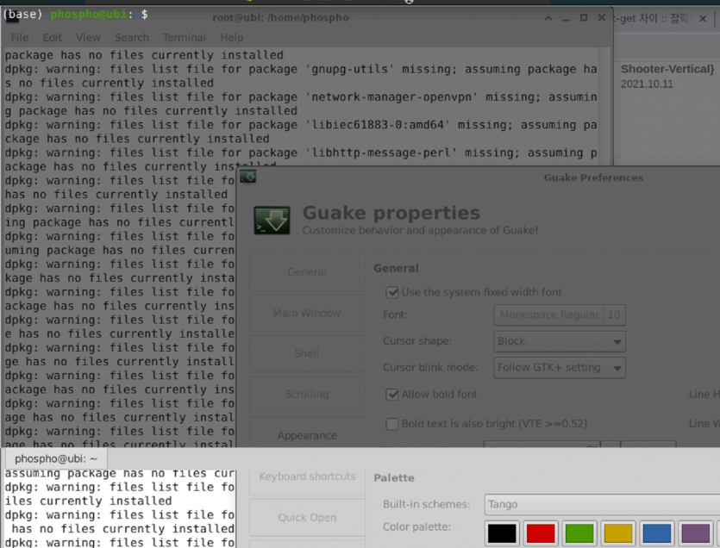The image size is (720, 548).
Task: Click the 'gnupg-utils' warning line in terminal
Action: [301, 69]
